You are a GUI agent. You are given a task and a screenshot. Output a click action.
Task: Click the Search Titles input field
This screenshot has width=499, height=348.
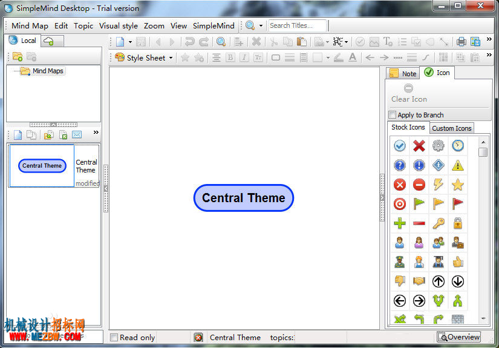click(x=298, y=25)
